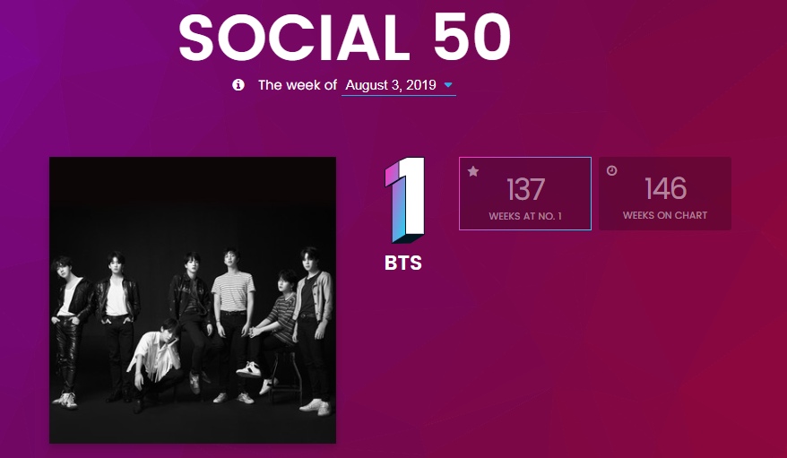The height and width of the screenshot is (458, 787).
Task: Click the "WEEKS AT NO. 1" label
Action: point(525,216)
